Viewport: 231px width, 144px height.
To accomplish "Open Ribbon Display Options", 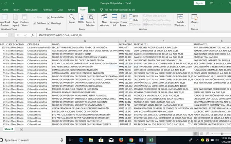I will pos(212,3).
